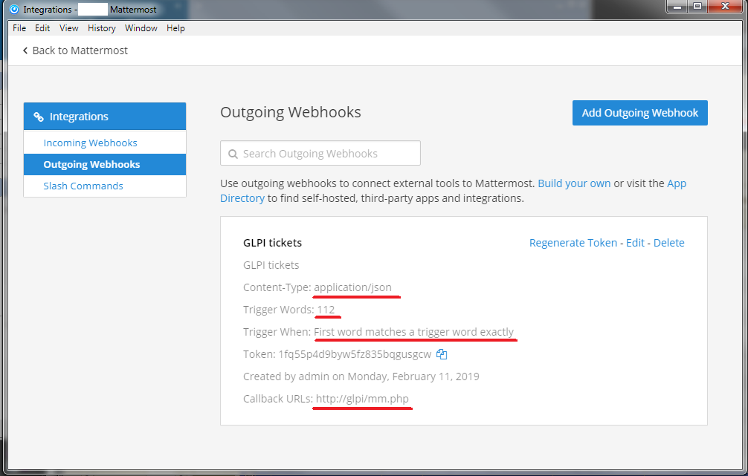Click Add Outgoing Webhook button
This screenshot has width=748, height=476.
point(639,113)
